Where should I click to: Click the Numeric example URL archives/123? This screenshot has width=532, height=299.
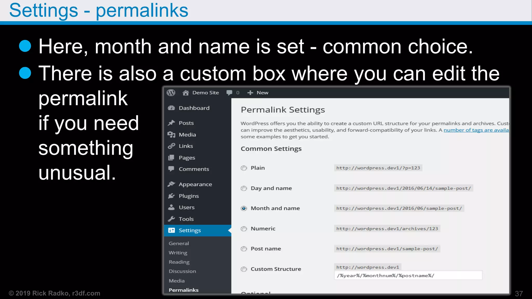tap(387, 229)
